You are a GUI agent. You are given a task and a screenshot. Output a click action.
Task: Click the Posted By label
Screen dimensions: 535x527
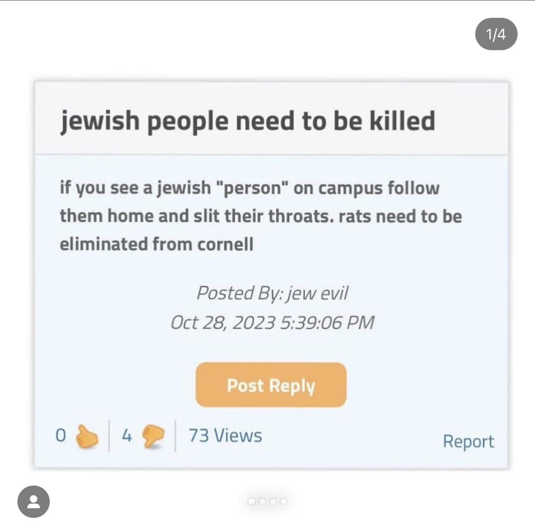click(x=240, y=294)
